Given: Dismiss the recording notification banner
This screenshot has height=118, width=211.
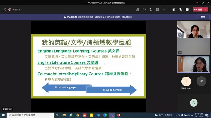Looking at the screenshot, I should coord(203,17).
